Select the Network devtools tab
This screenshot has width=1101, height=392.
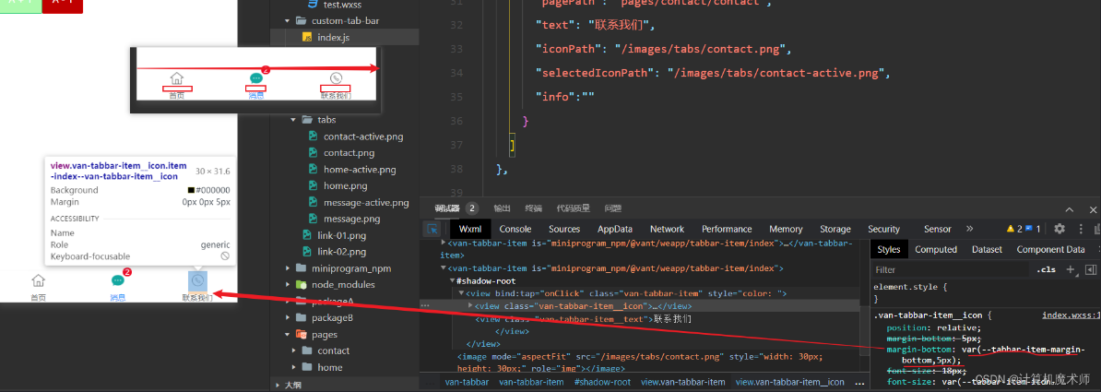pos(667,229)
